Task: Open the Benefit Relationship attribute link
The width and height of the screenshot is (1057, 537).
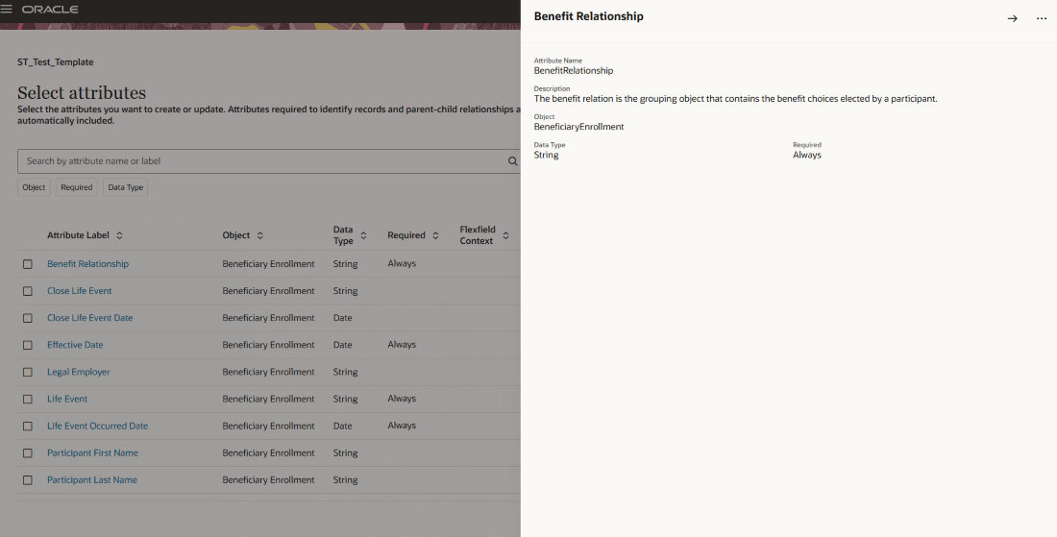Action: 87,264
